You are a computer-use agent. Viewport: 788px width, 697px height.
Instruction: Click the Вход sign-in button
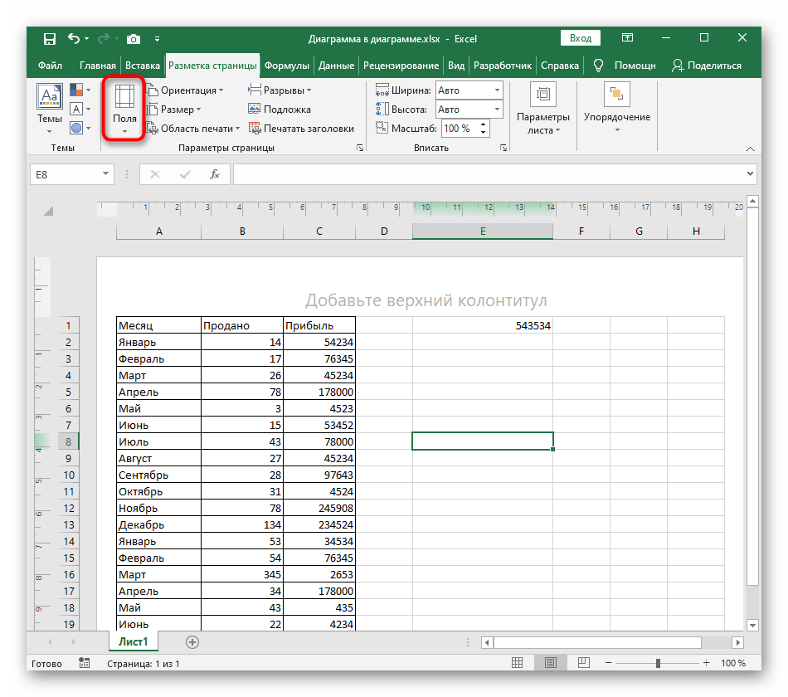tap(581, 38)
